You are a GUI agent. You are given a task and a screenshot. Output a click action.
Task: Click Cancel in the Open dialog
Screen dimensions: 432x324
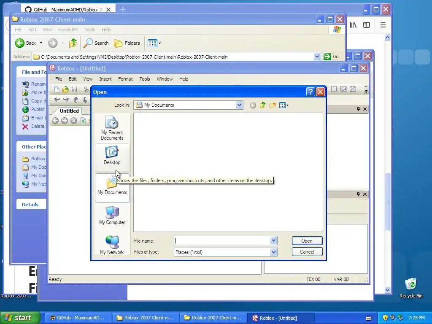(307, 252)
